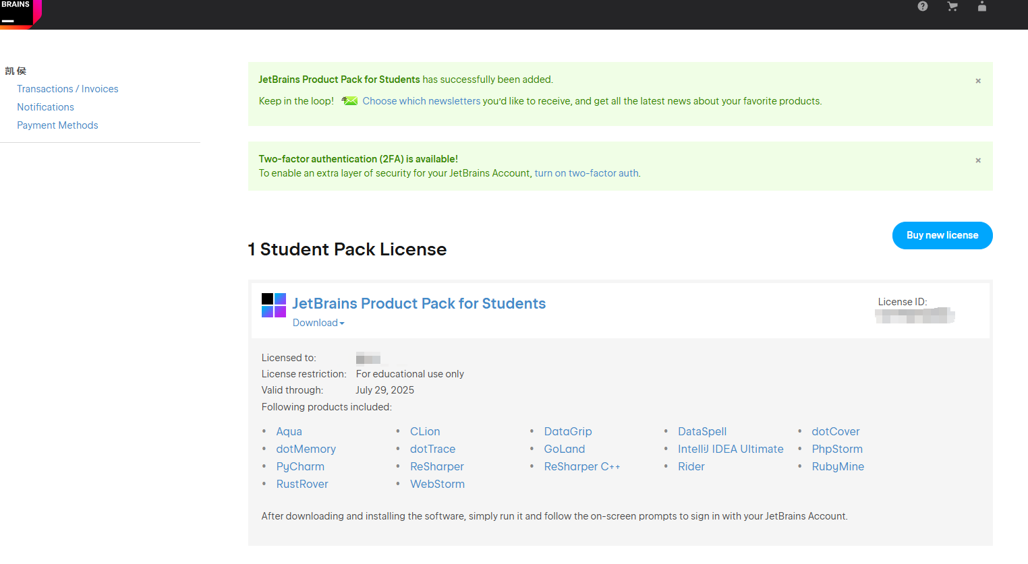Image resolution: width=1028 pixels, height=564 pixels.
Task: Open Transactions / Invoices in the sidebar
Action: [x=67, y=89]
